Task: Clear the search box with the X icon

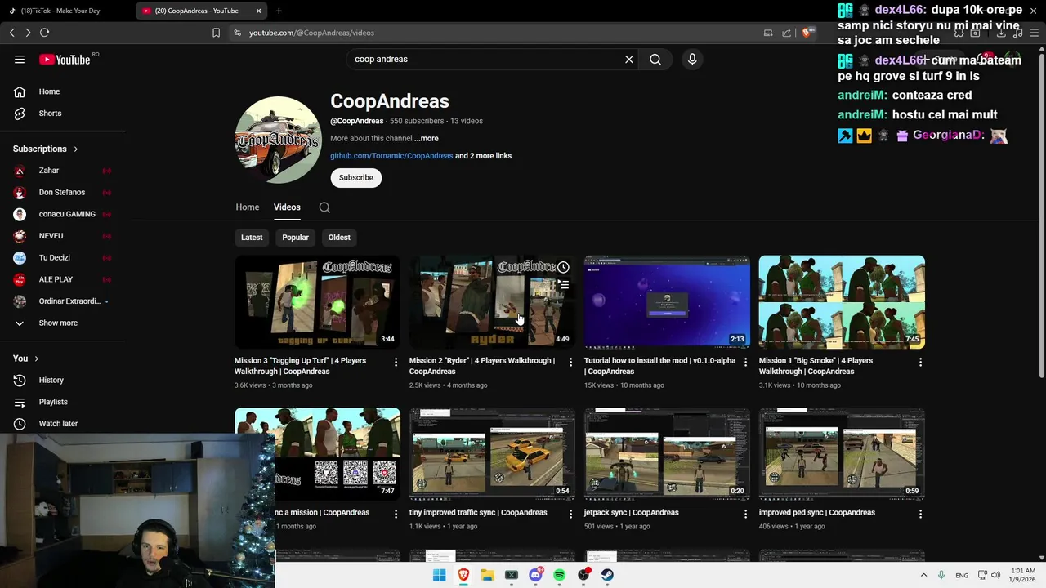Action: click(x=629, y=59)
